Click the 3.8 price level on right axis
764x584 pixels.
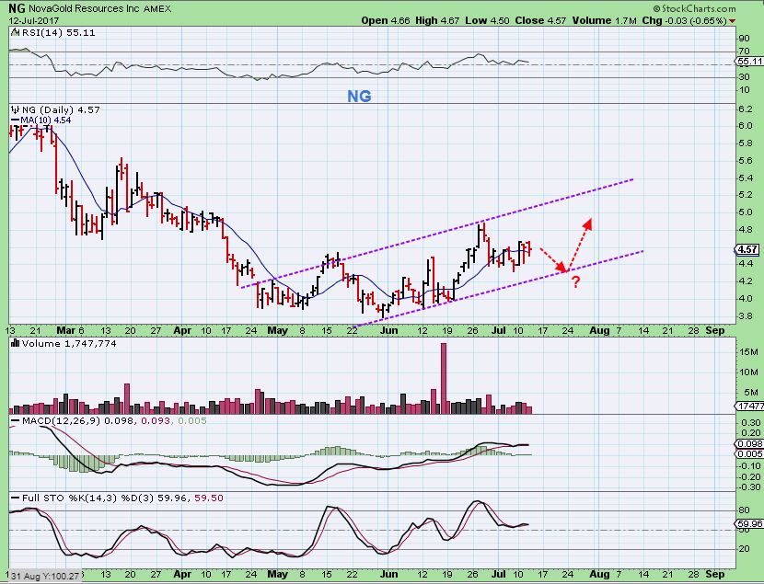pyautogui.click(x=746, y=315)
